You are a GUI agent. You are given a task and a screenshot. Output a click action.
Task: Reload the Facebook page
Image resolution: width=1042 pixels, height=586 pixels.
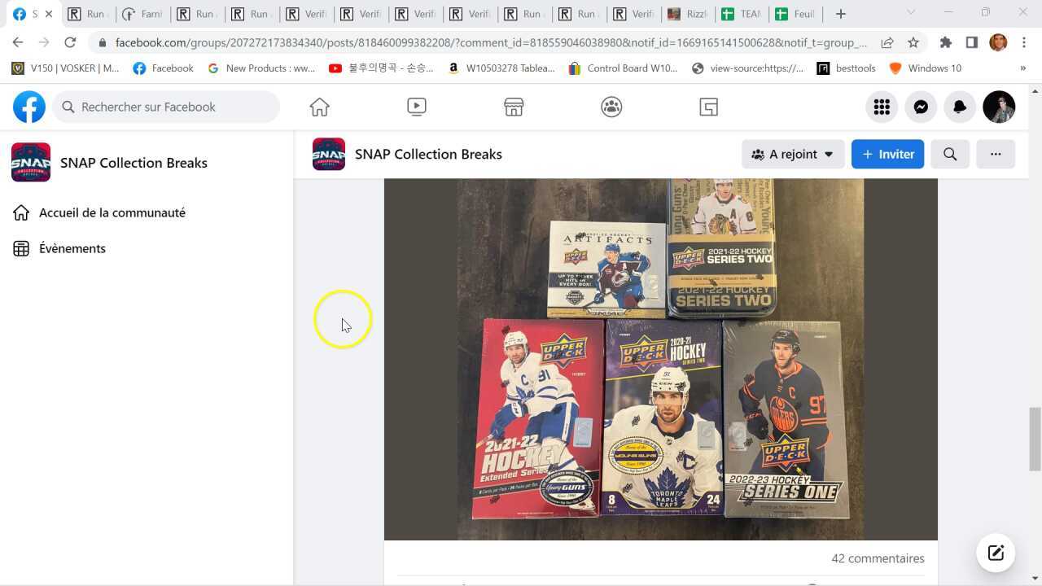(x=70, y=42)
